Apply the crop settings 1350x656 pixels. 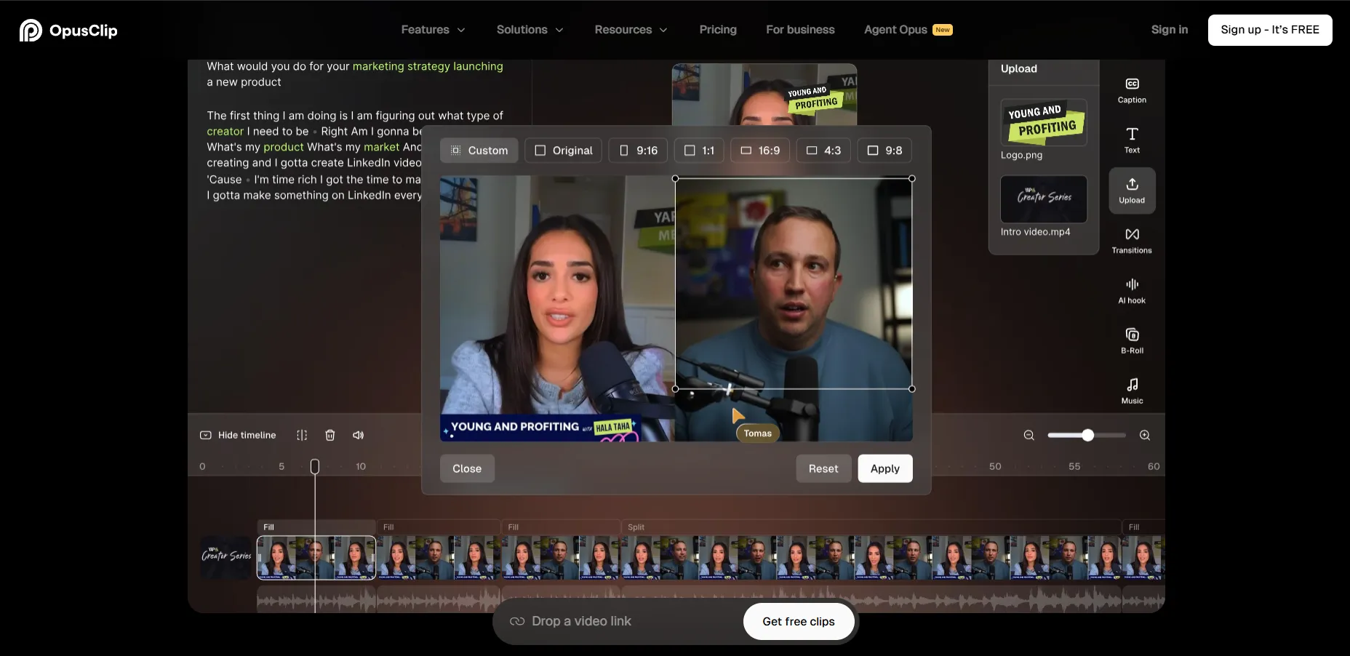pos(885,468)
